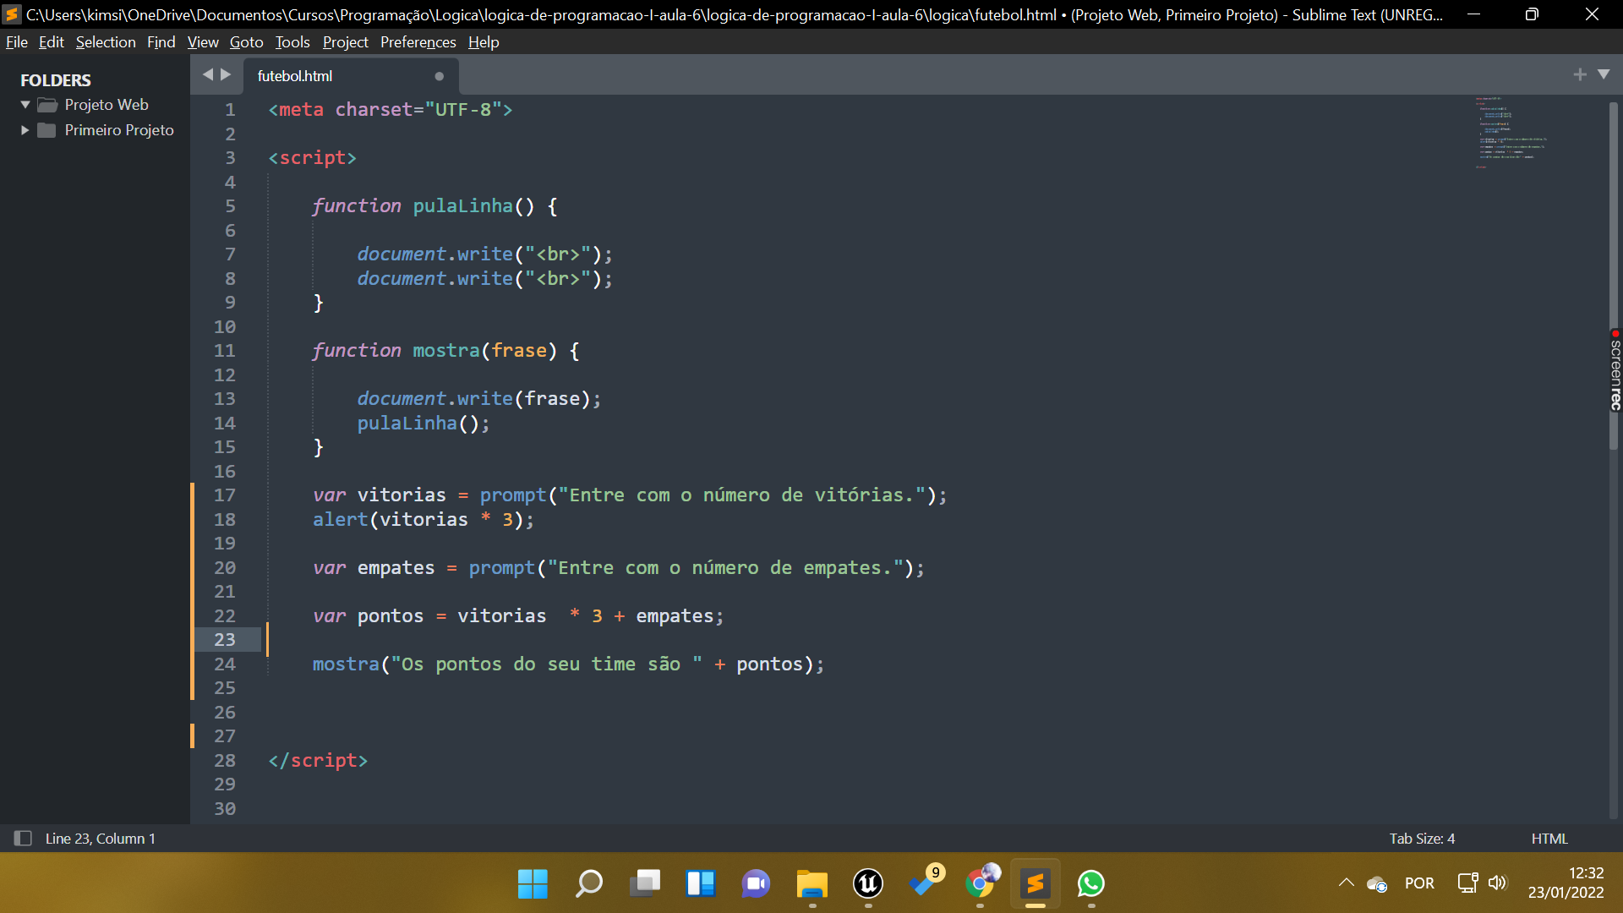Open OneDrive cloud tray icon

pyautogui.click(x=1377, y=884)
